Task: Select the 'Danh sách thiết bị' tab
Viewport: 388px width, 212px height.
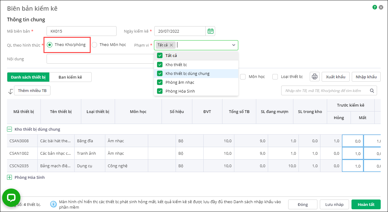Action: 28,77
